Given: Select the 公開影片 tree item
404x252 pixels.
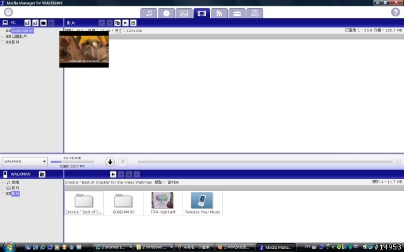Looking at the screenshot, I should click(19, 37).
